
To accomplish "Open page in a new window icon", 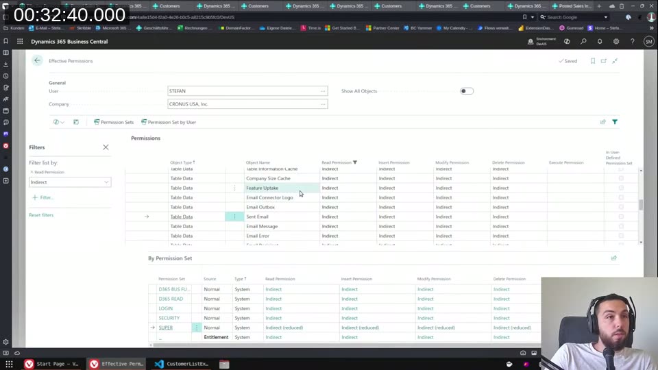I will (603, 61).
